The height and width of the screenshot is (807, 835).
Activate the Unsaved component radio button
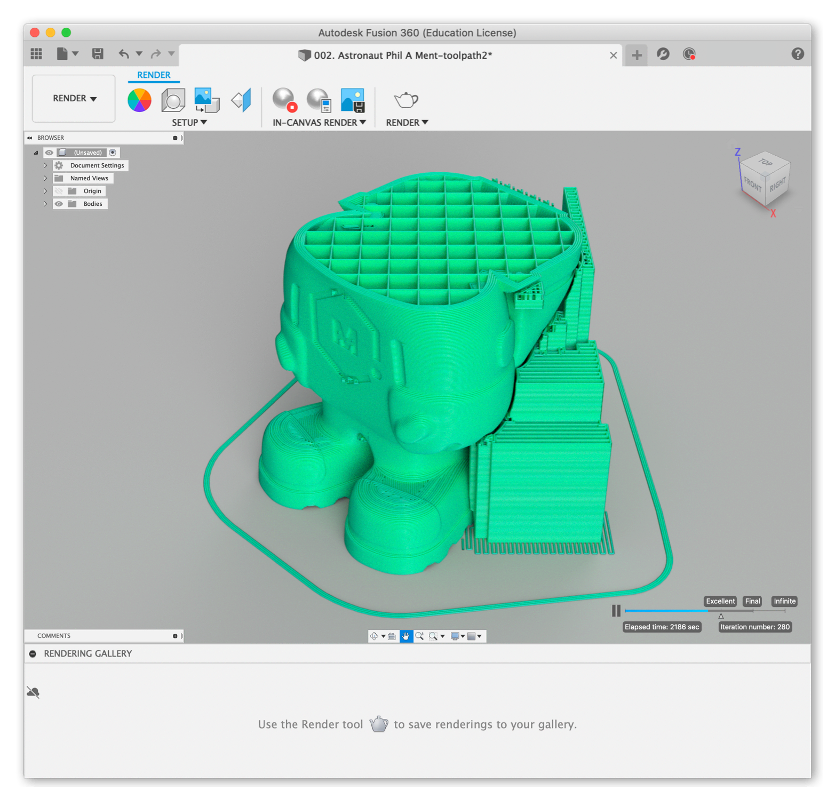click(x=113, y=153)
